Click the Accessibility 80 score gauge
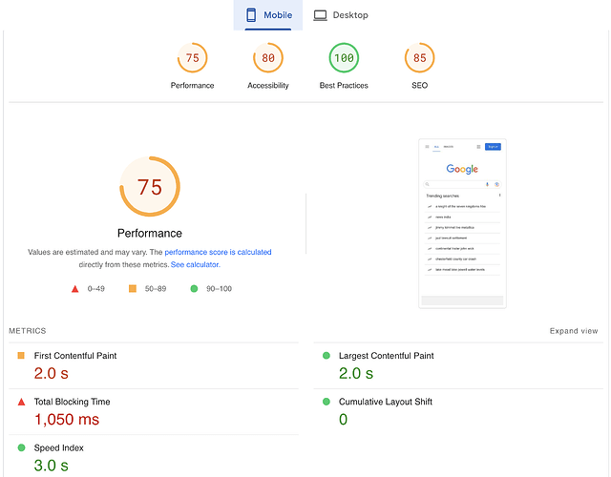This screenshot has height=477, width=611. coord(268,58)
